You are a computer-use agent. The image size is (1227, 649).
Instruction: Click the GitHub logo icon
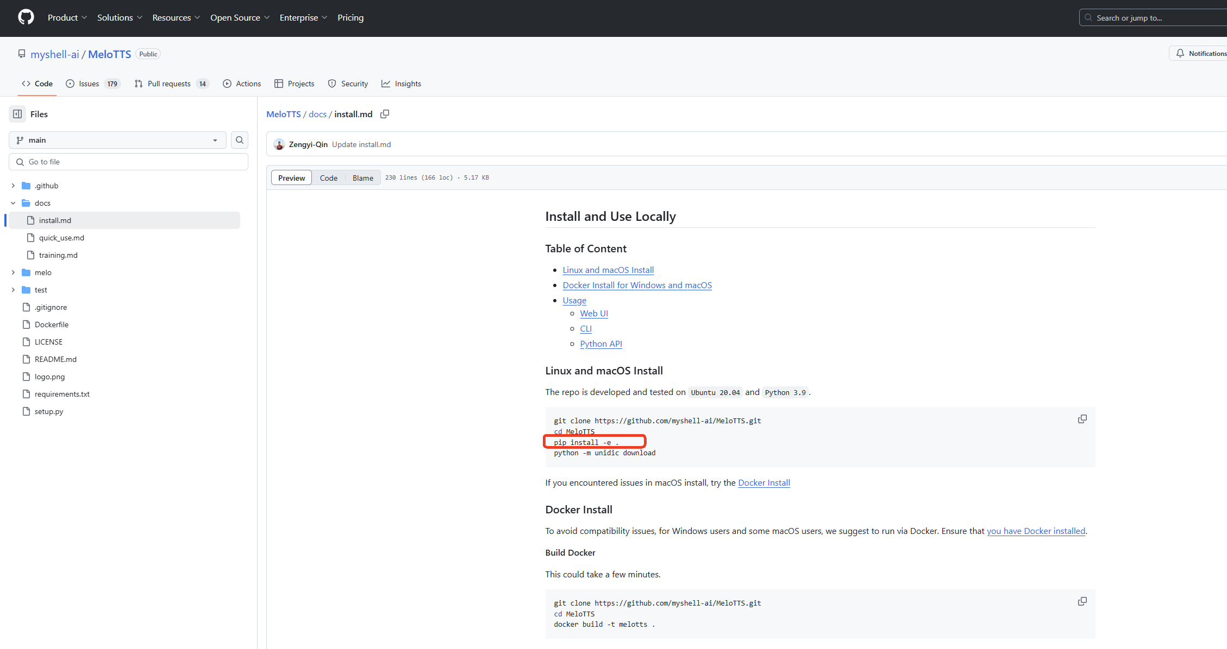click(26, 17)
